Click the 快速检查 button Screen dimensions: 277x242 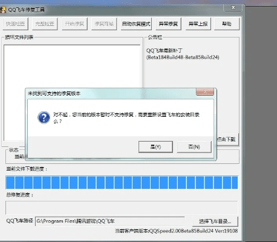click(15, 24)
